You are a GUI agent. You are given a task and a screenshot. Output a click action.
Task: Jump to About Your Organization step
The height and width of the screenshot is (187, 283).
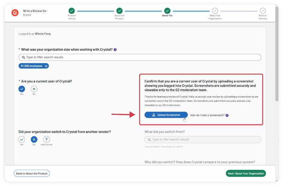coord(215,11)
